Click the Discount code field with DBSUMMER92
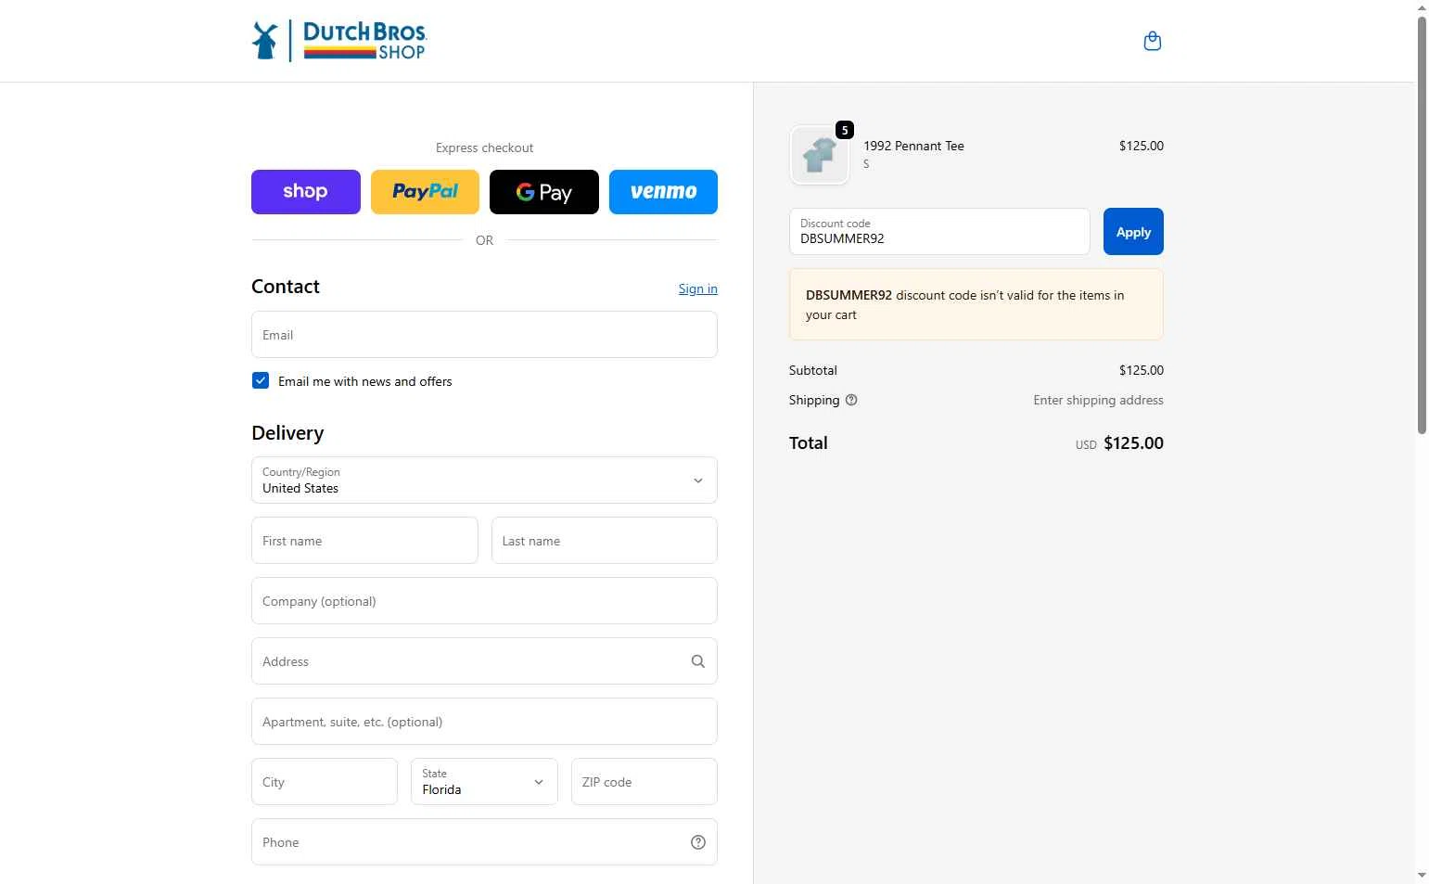The width and height of the screenshot is (1429, 884). tap(939, 232)
